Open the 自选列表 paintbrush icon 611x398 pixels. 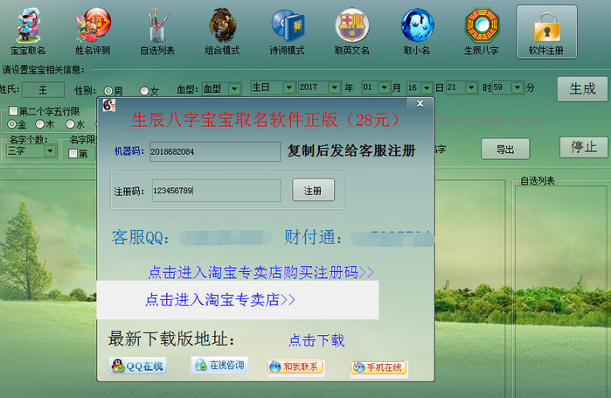157,32
